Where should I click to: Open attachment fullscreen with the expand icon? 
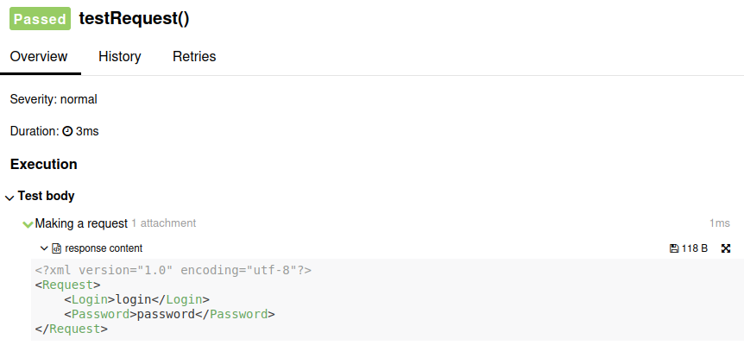(726, 248)
